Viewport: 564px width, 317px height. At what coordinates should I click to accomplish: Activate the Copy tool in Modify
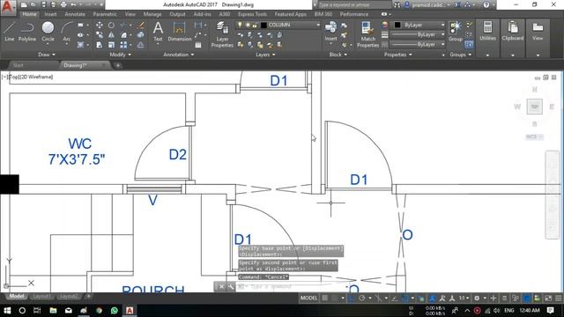[x=100, y=35]
